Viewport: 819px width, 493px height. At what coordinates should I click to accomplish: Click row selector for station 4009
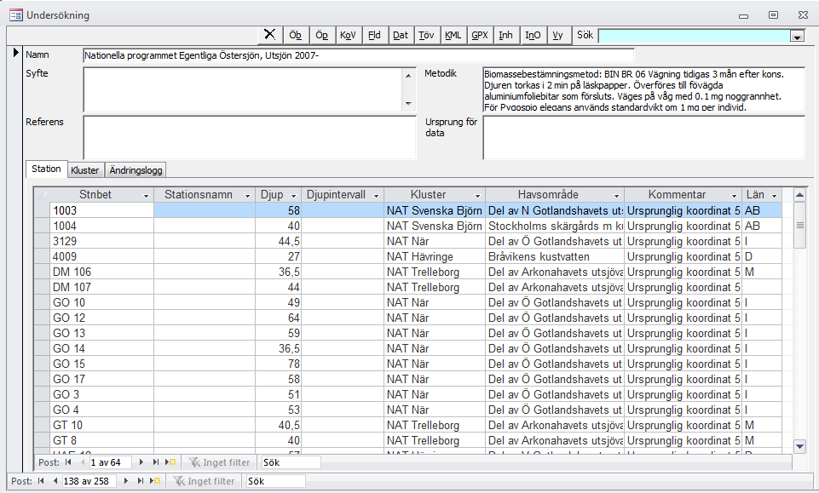[x=42, y=256]
